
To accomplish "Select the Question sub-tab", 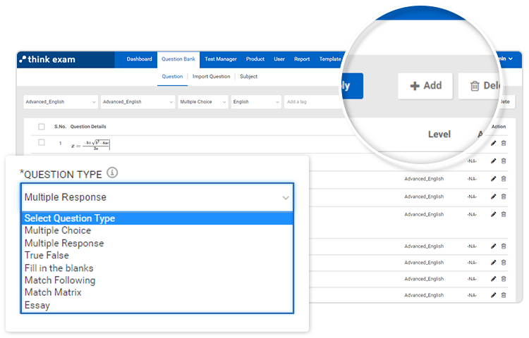I will click(x=172, y=77).
